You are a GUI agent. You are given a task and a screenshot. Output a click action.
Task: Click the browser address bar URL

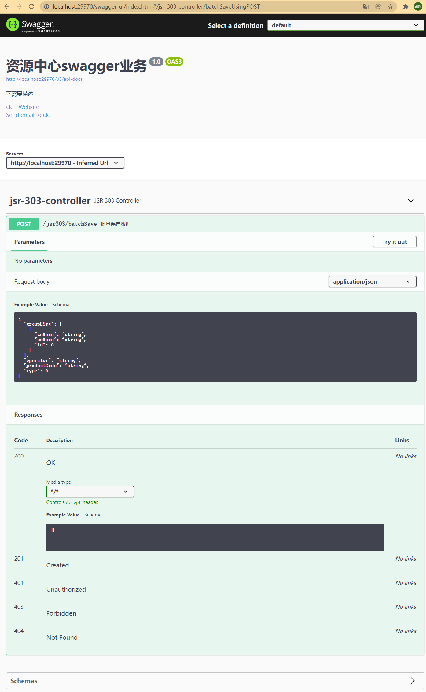pyautogui.click(x=156, y=6)
